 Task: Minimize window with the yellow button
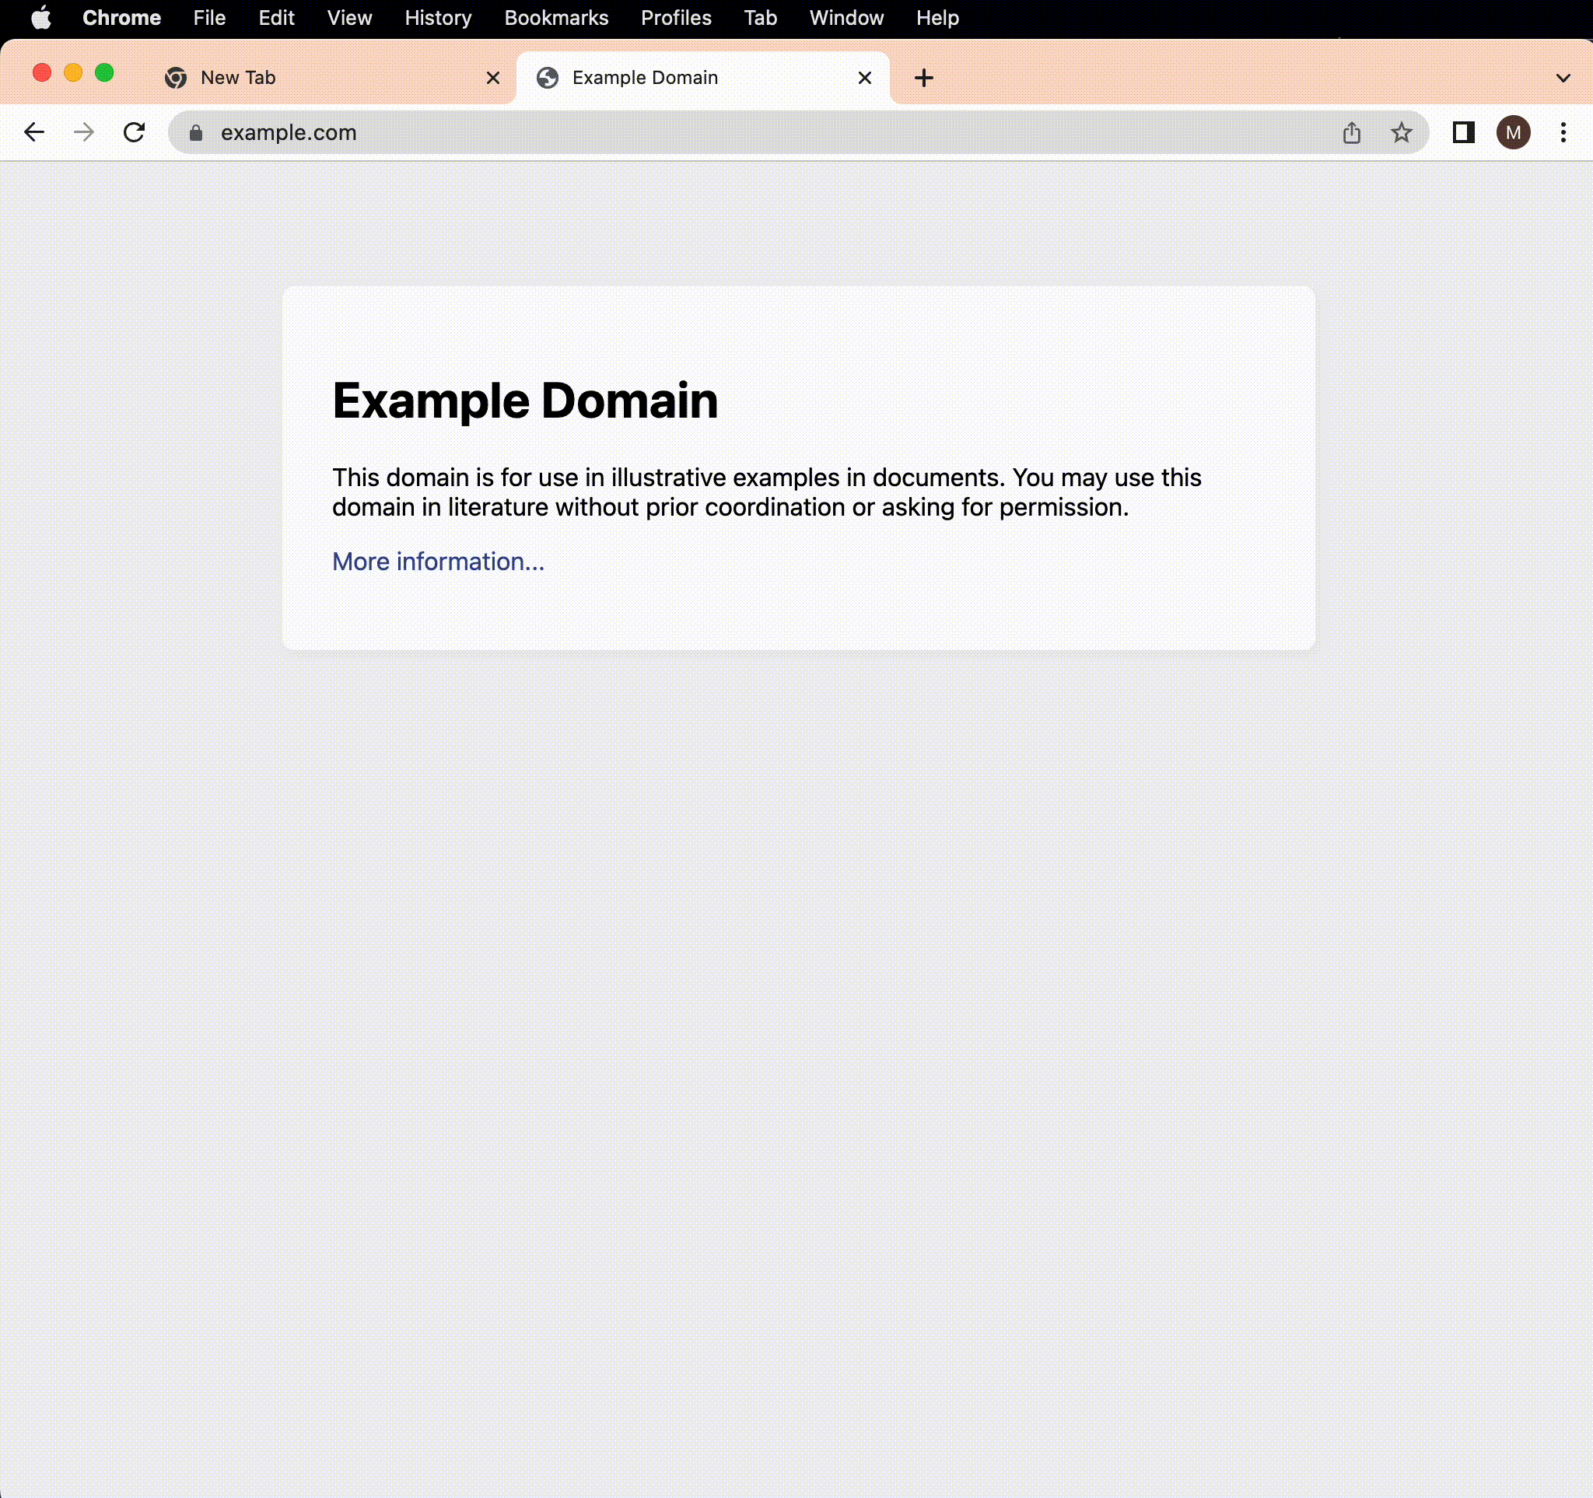pyautogui.click(x=73, y=73)
